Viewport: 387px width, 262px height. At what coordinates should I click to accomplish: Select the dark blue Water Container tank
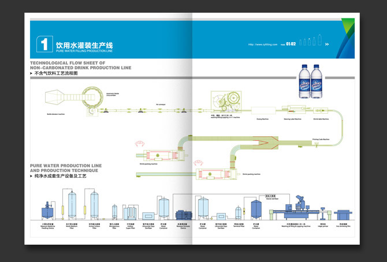[256, 209]
